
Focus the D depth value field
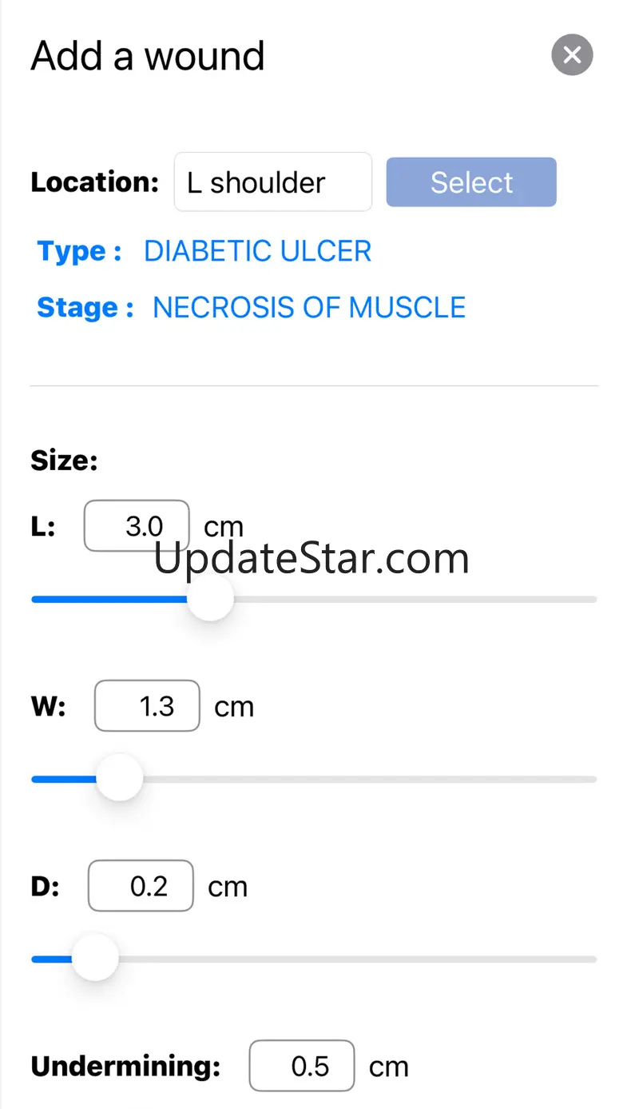pos(141,886)
